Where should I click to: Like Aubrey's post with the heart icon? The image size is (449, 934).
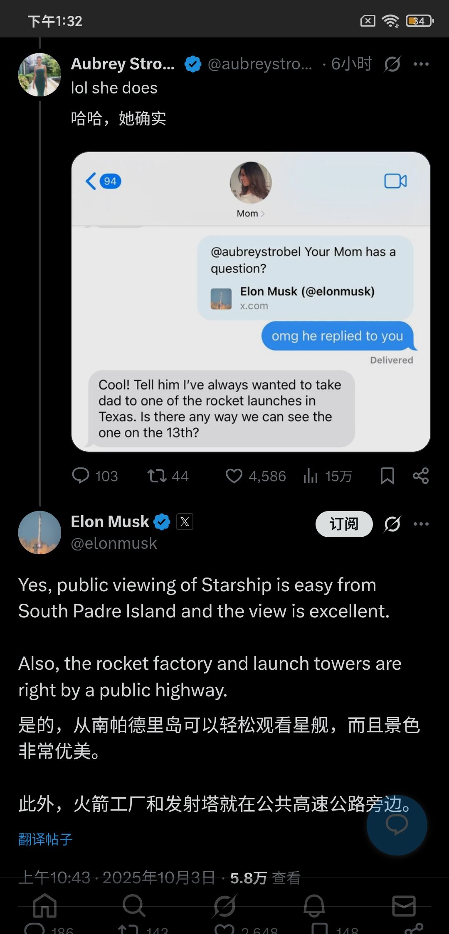234,476
